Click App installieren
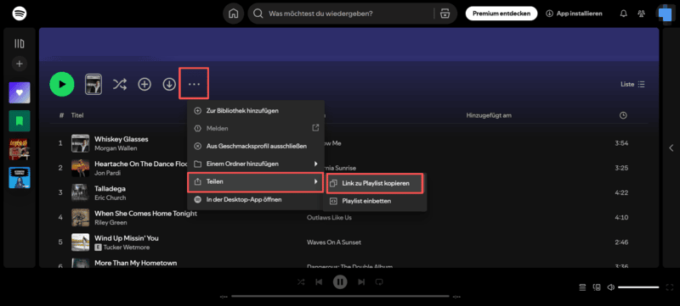 (575, 14)
